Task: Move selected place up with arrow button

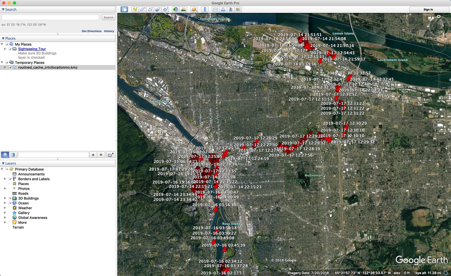Action: (x=93, y=155)
